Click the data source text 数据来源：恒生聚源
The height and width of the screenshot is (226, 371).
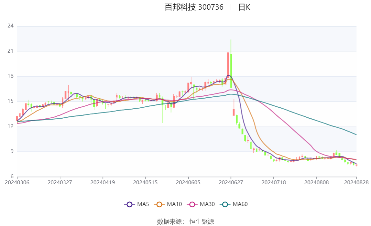point(186,221)
